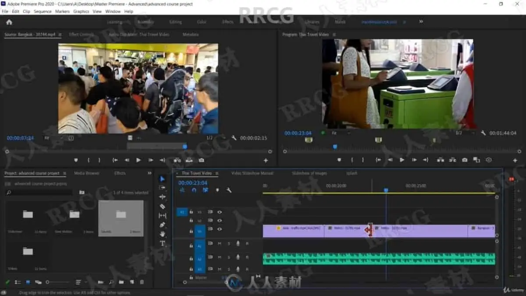526x296 pixels.
Task: Toggle lock on the V2 track
Action: [x=191, y=221]
